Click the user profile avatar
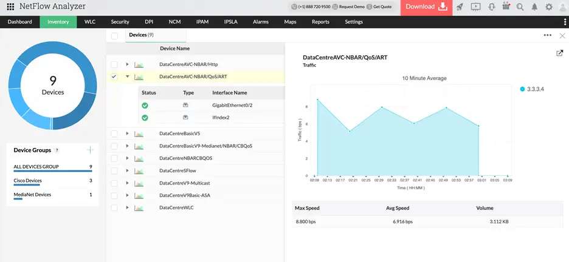 [564, 8]
